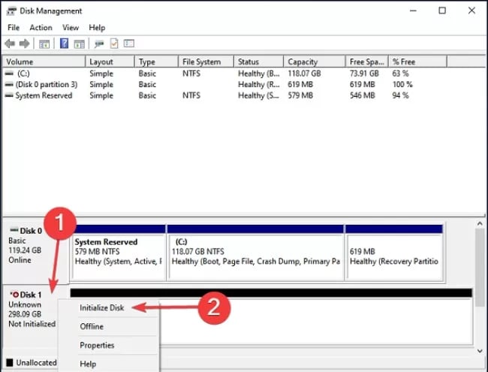Open the View menu
The width and height of the screenshot is (488, 372).
coord(71,28)
